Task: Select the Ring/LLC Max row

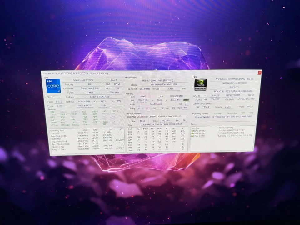Action: (x=88, y=146)
